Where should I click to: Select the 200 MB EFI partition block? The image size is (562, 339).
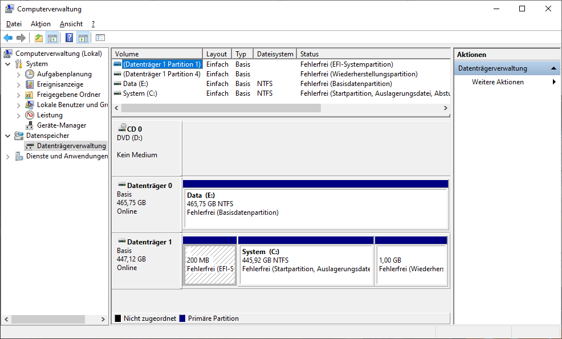[210, 264]
